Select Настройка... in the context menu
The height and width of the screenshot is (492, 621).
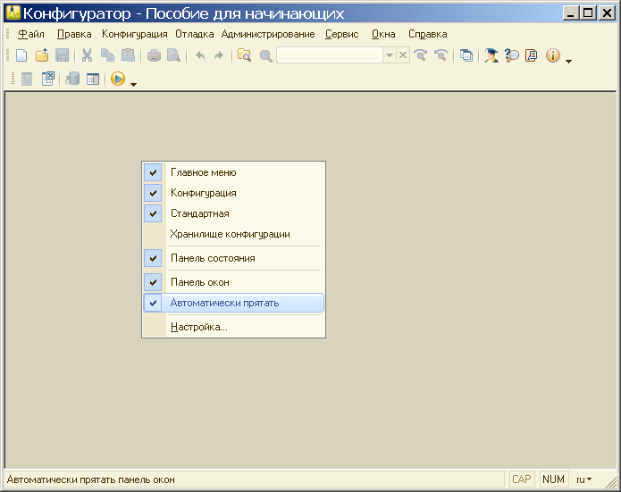click(x=198, y=327)
